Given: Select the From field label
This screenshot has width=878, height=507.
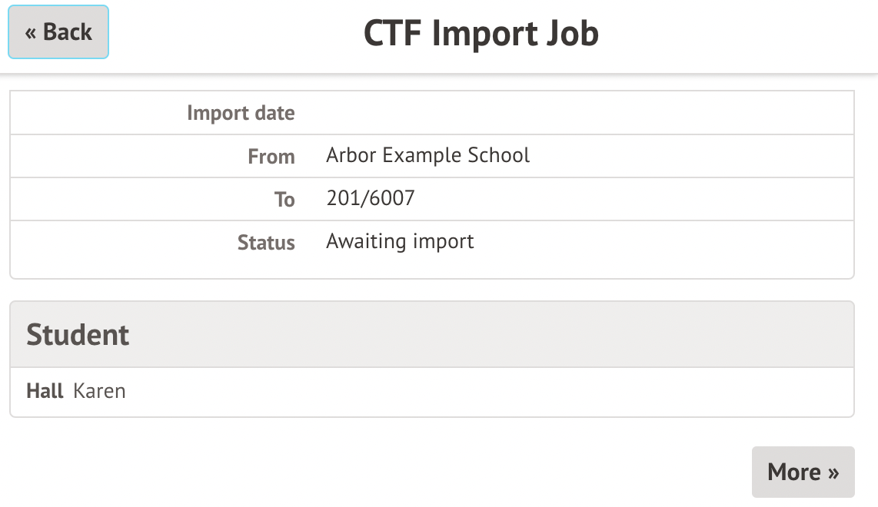Looking at the screenshot, I should coord(271,157).
